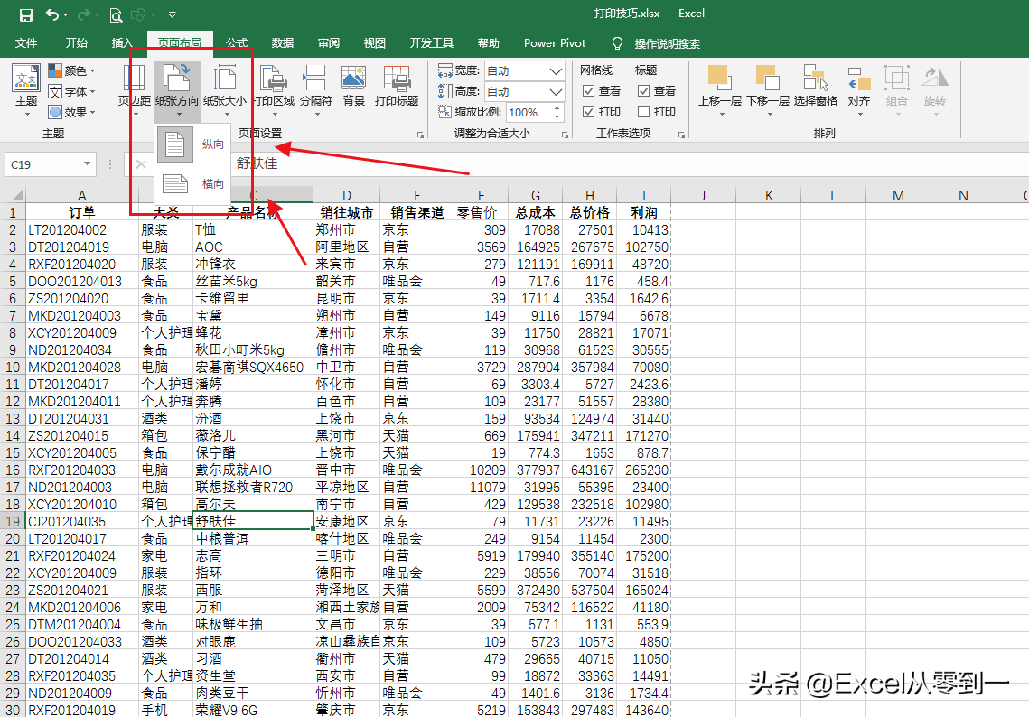Click the Select All corner triangle

click(16, 195)
